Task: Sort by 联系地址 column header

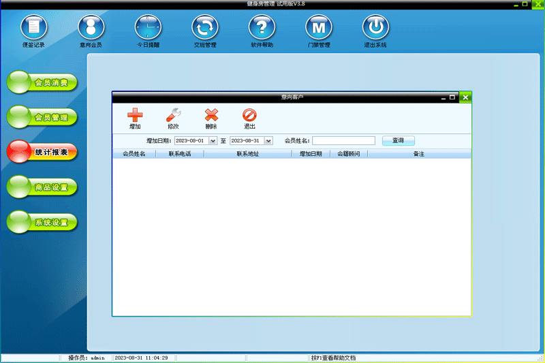Action: click(248, 154)
